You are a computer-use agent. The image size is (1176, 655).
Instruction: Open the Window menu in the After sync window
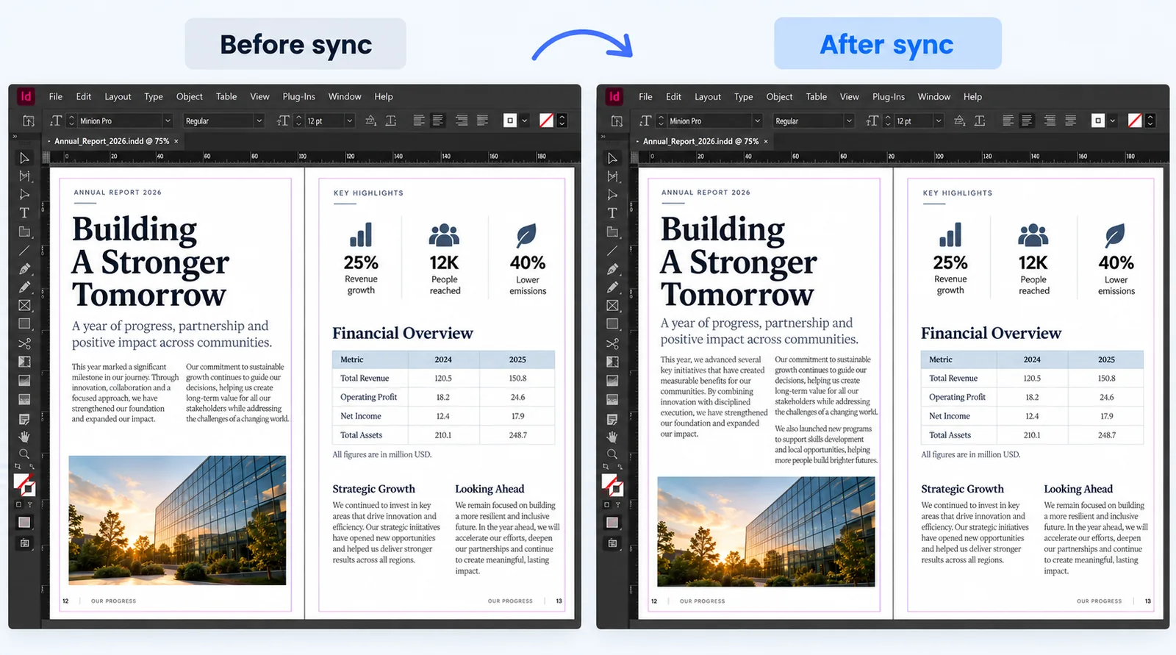pyautogui.click(x=934, y=96)
